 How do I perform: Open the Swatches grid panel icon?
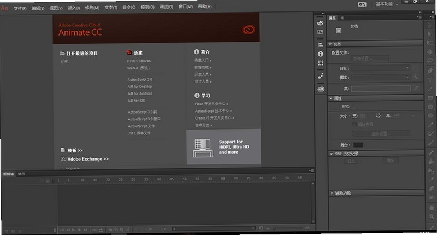tap(320, 32)
